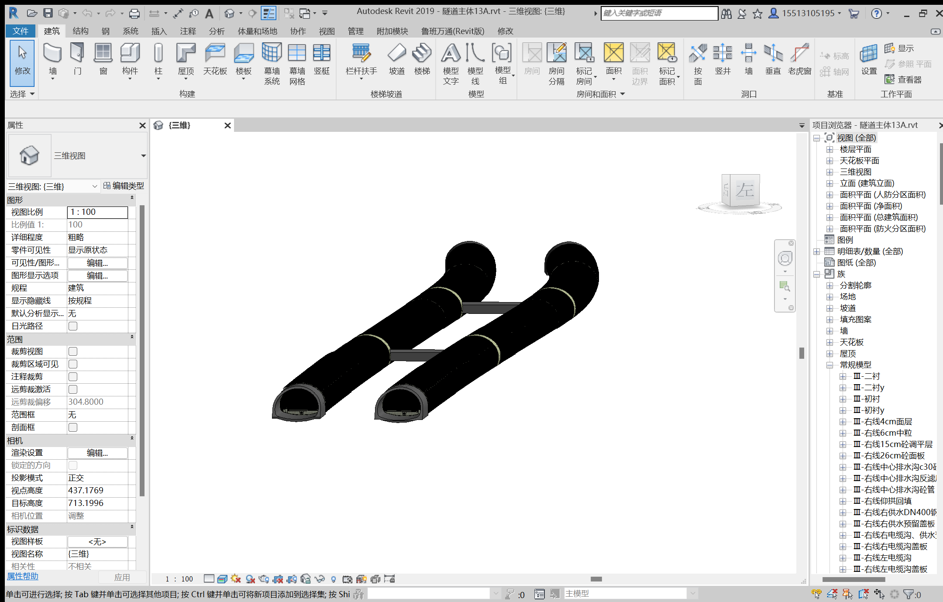Viewport: 943px width, 602px height.
Task: Expand the 三维视图 tree node
Action: coord(830,172)
